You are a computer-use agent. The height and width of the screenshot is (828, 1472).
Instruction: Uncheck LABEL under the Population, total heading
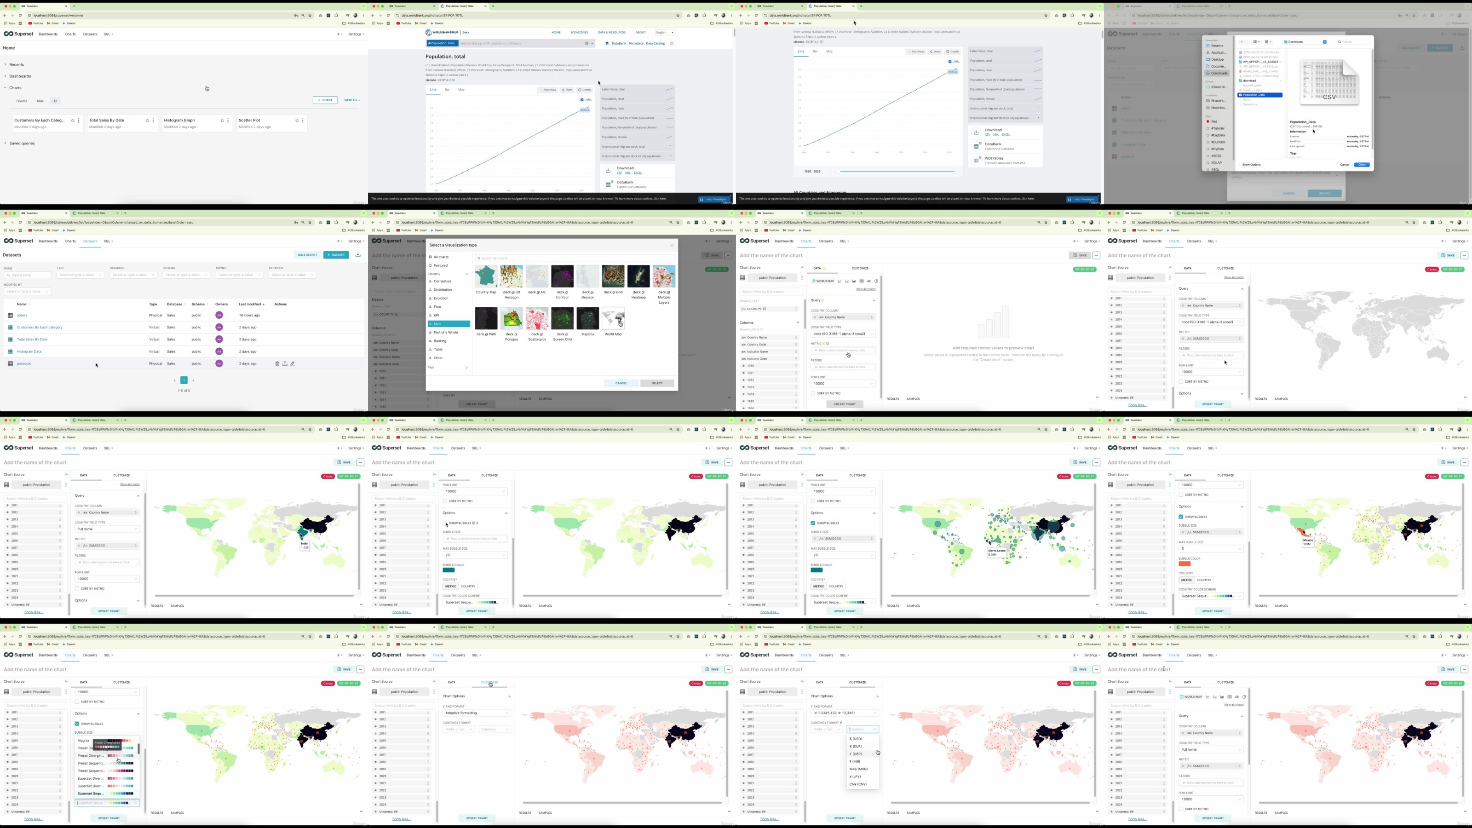click(582, 100)
